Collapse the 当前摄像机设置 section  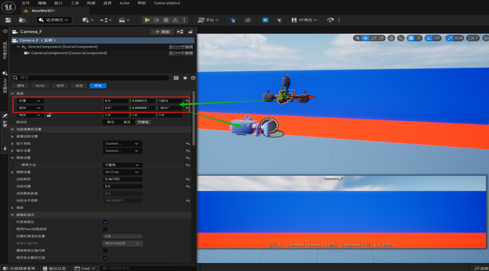12,130
